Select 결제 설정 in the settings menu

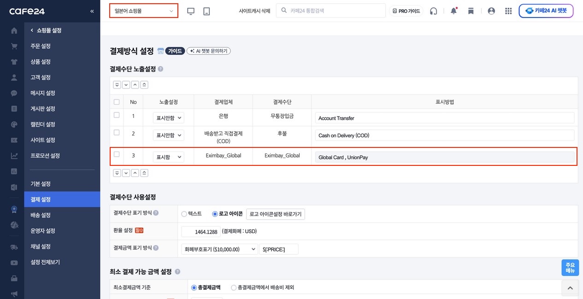[x=62, y=199]
